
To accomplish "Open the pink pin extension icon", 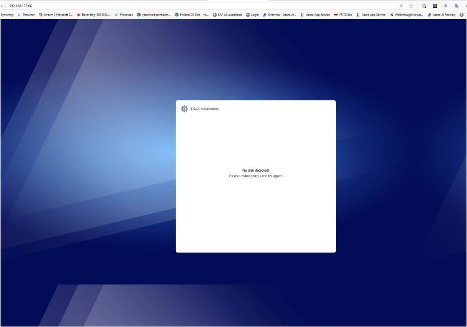I will [446, 6].
